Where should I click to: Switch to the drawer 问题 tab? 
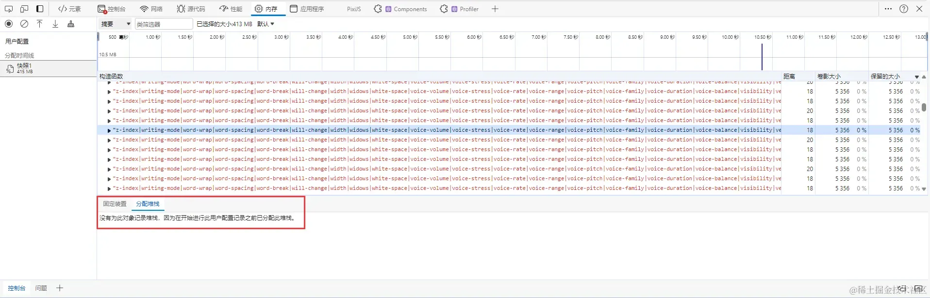coord(41,288)
